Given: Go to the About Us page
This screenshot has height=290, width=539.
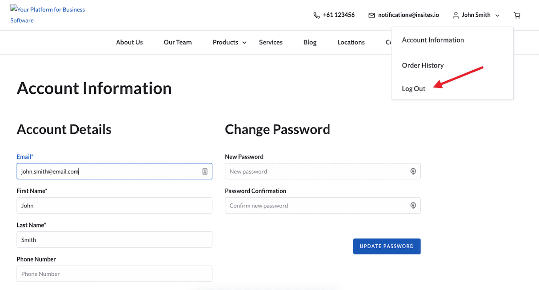Looking at the screenshot, I should (129, 42).
